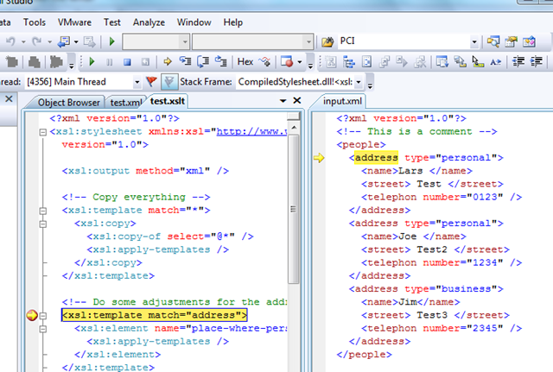
Task: Click the scroll up arrow in test.xslt editor
Action: pyautogui.click(x=294, y=127)
